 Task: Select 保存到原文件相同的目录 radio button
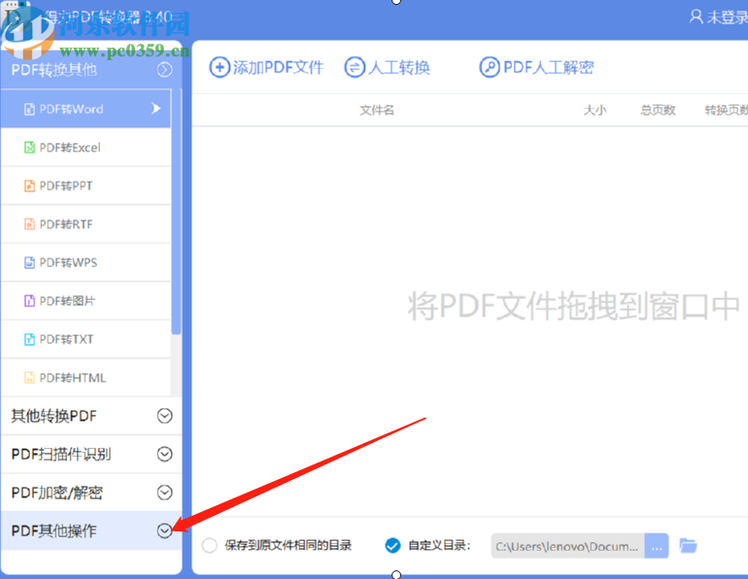click(210, 545)
